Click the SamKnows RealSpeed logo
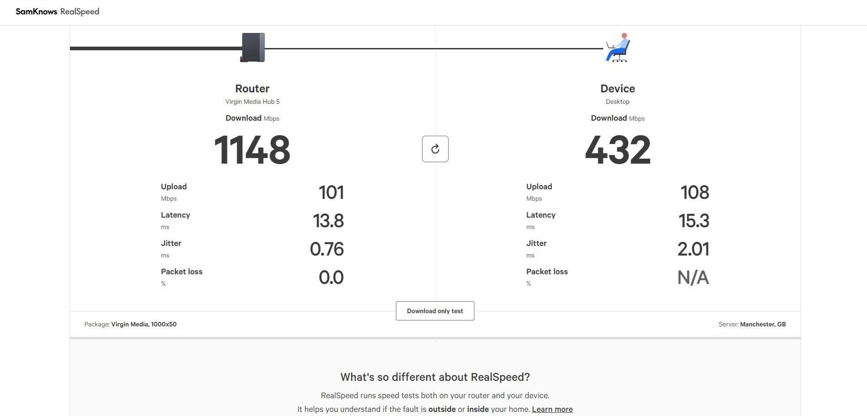867x416 pixels. click(x=57, y=12)
